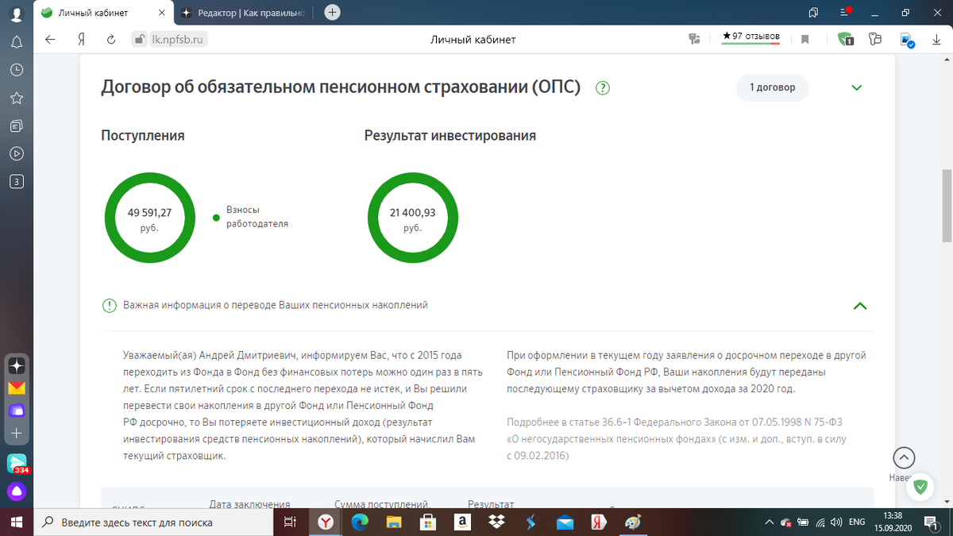Open the browser profile avatar

pyautogui.click(x=16, y=13)
